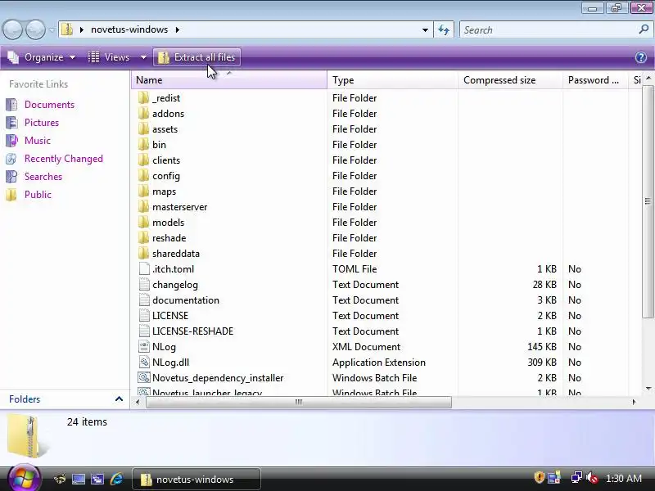Open the Help question mark icon
655x491 pixels.
(641, 57)
